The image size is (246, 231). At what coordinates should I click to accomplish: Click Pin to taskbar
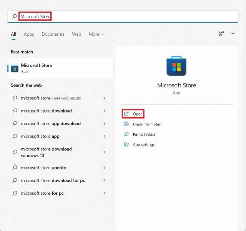click(x=140, y=134)
